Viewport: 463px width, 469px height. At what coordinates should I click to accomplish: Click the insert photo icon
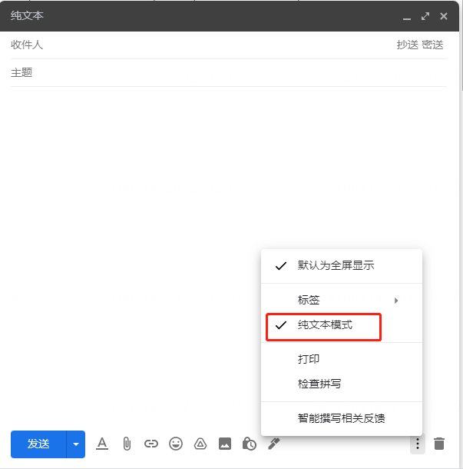point(224,444)
